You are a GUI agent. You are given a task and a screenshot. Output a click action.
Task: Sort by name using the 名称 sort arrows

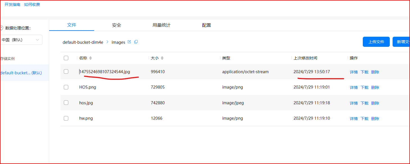click(90, 58)
